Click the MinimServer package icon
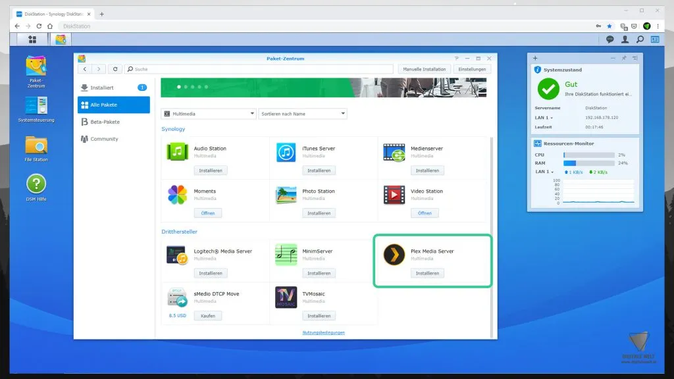Image resolution: width=674 pixels, height=379 pixels. [286, 255]
